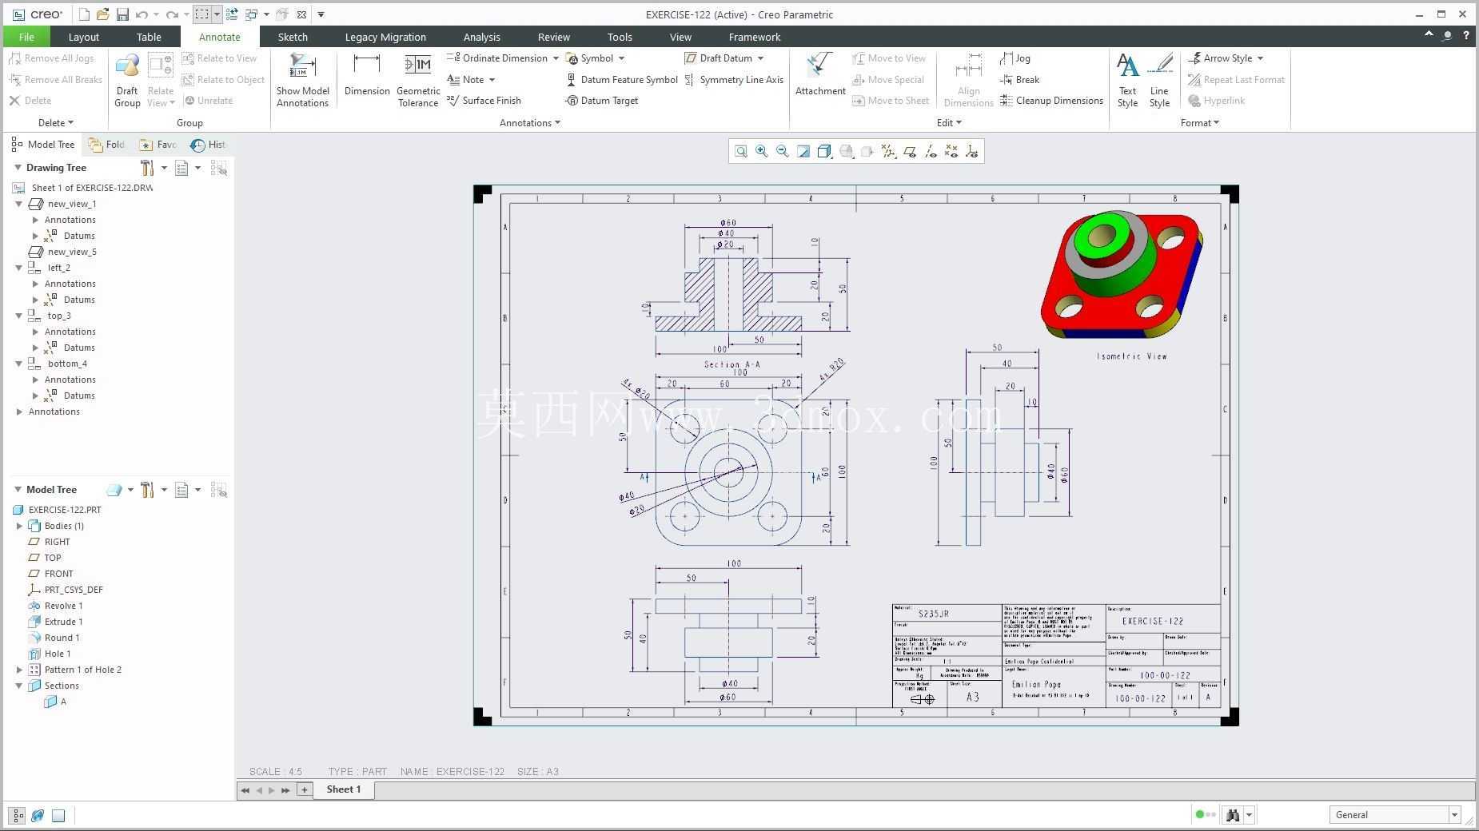This screenshot has height=831, width=1479.
Task: Open the Draft Datum dropdown
Action: pos(760,58)
